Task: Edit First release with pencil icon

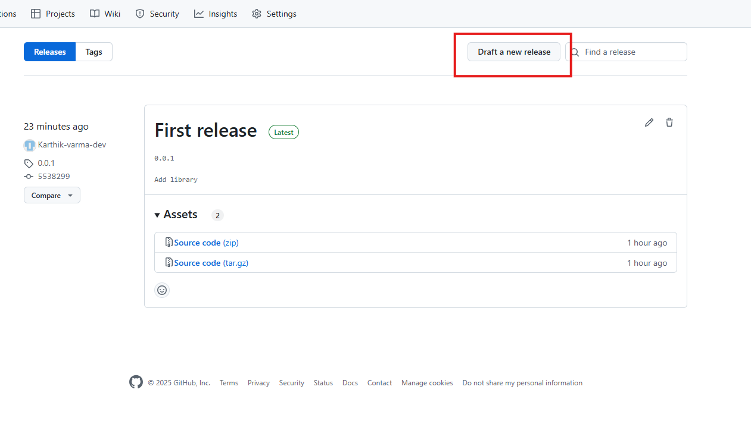Action: click(x=649, y=122)
